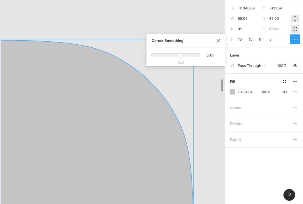Edit the rotation value 0°
This screenshot has width=303, height=204.
tap(240, 29)
